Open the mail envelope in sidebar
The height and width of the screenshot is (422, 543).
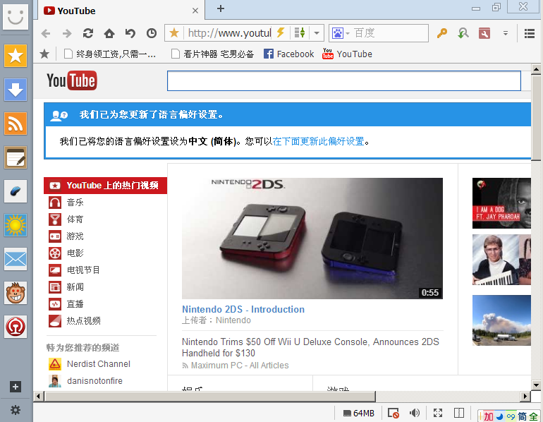point(16,259)
